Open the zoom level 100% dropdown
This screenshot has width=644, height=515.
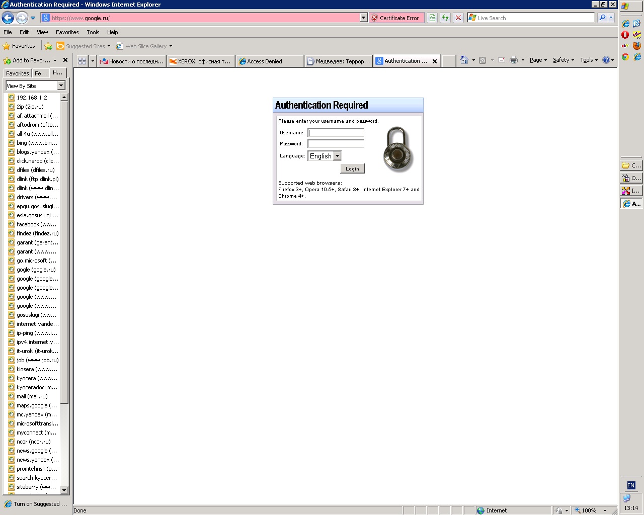pyautogui.click(x=605, y=510)
